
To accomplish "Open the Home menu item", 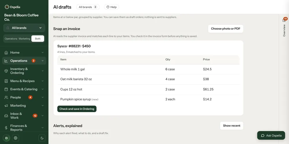I will click(x=24, y=53).
